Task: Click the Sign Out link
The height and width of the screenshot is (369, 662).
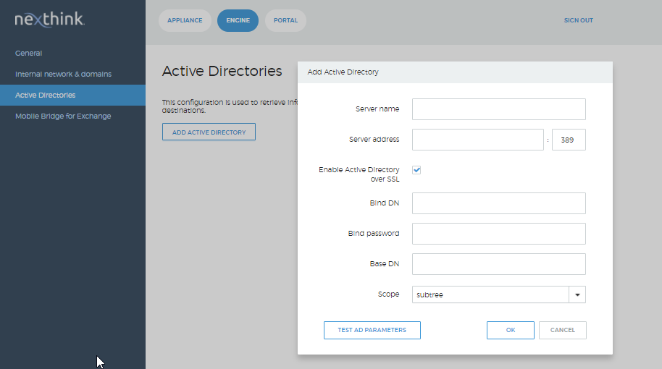Action: click(579, 20)
